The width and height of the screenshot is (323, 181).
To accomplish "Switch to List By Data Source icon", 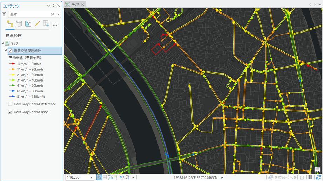I will 19,24.
